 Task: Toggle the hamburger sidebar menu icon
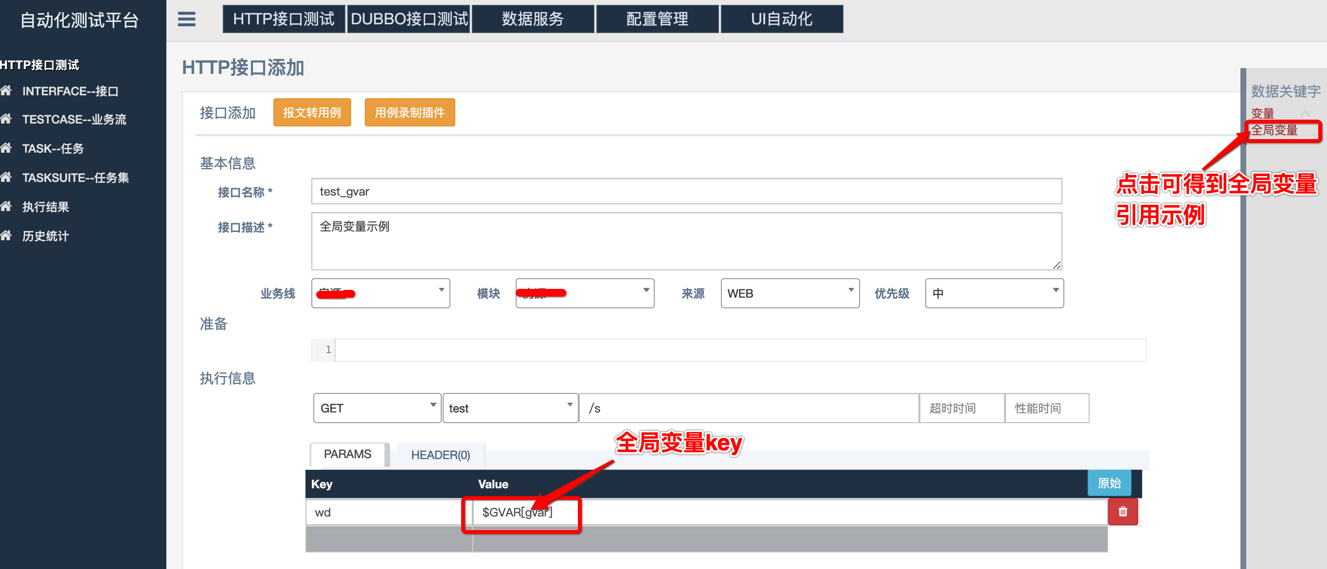pos(186,19)
